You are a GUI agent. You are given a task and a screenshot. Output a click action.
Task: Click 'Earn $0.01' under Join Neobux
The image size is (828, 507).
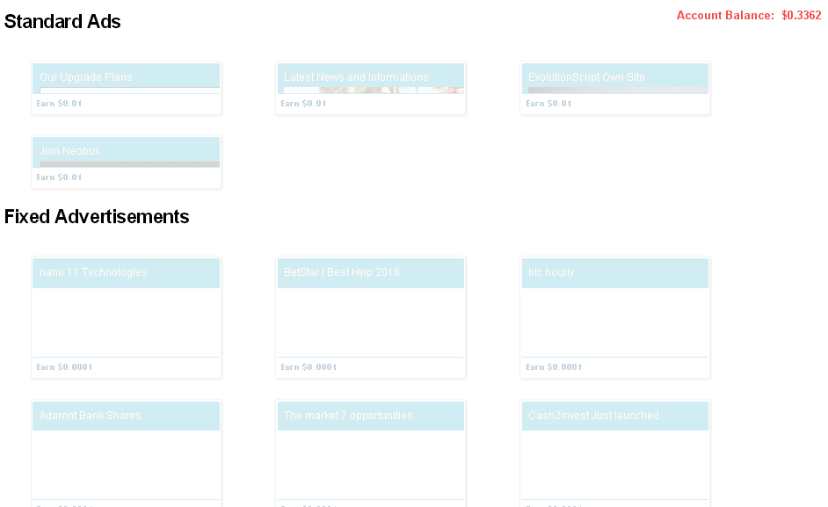coord(59,177)
